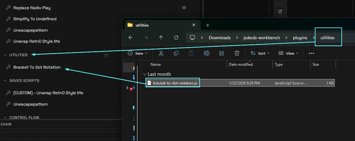Go up one folder level in Explorer

tap(161, 38)
